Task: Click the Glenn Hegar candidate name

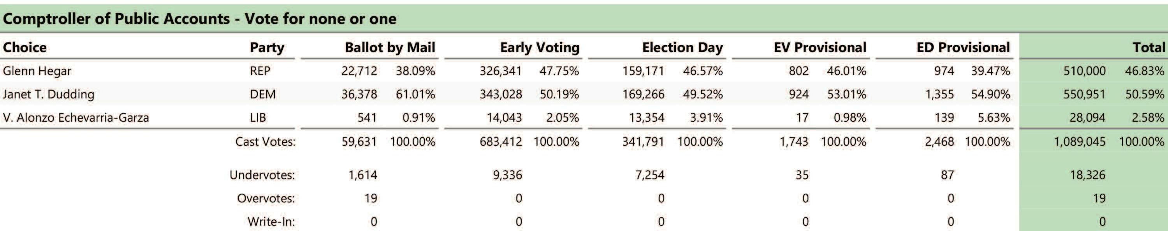Action: click(37, 71)
